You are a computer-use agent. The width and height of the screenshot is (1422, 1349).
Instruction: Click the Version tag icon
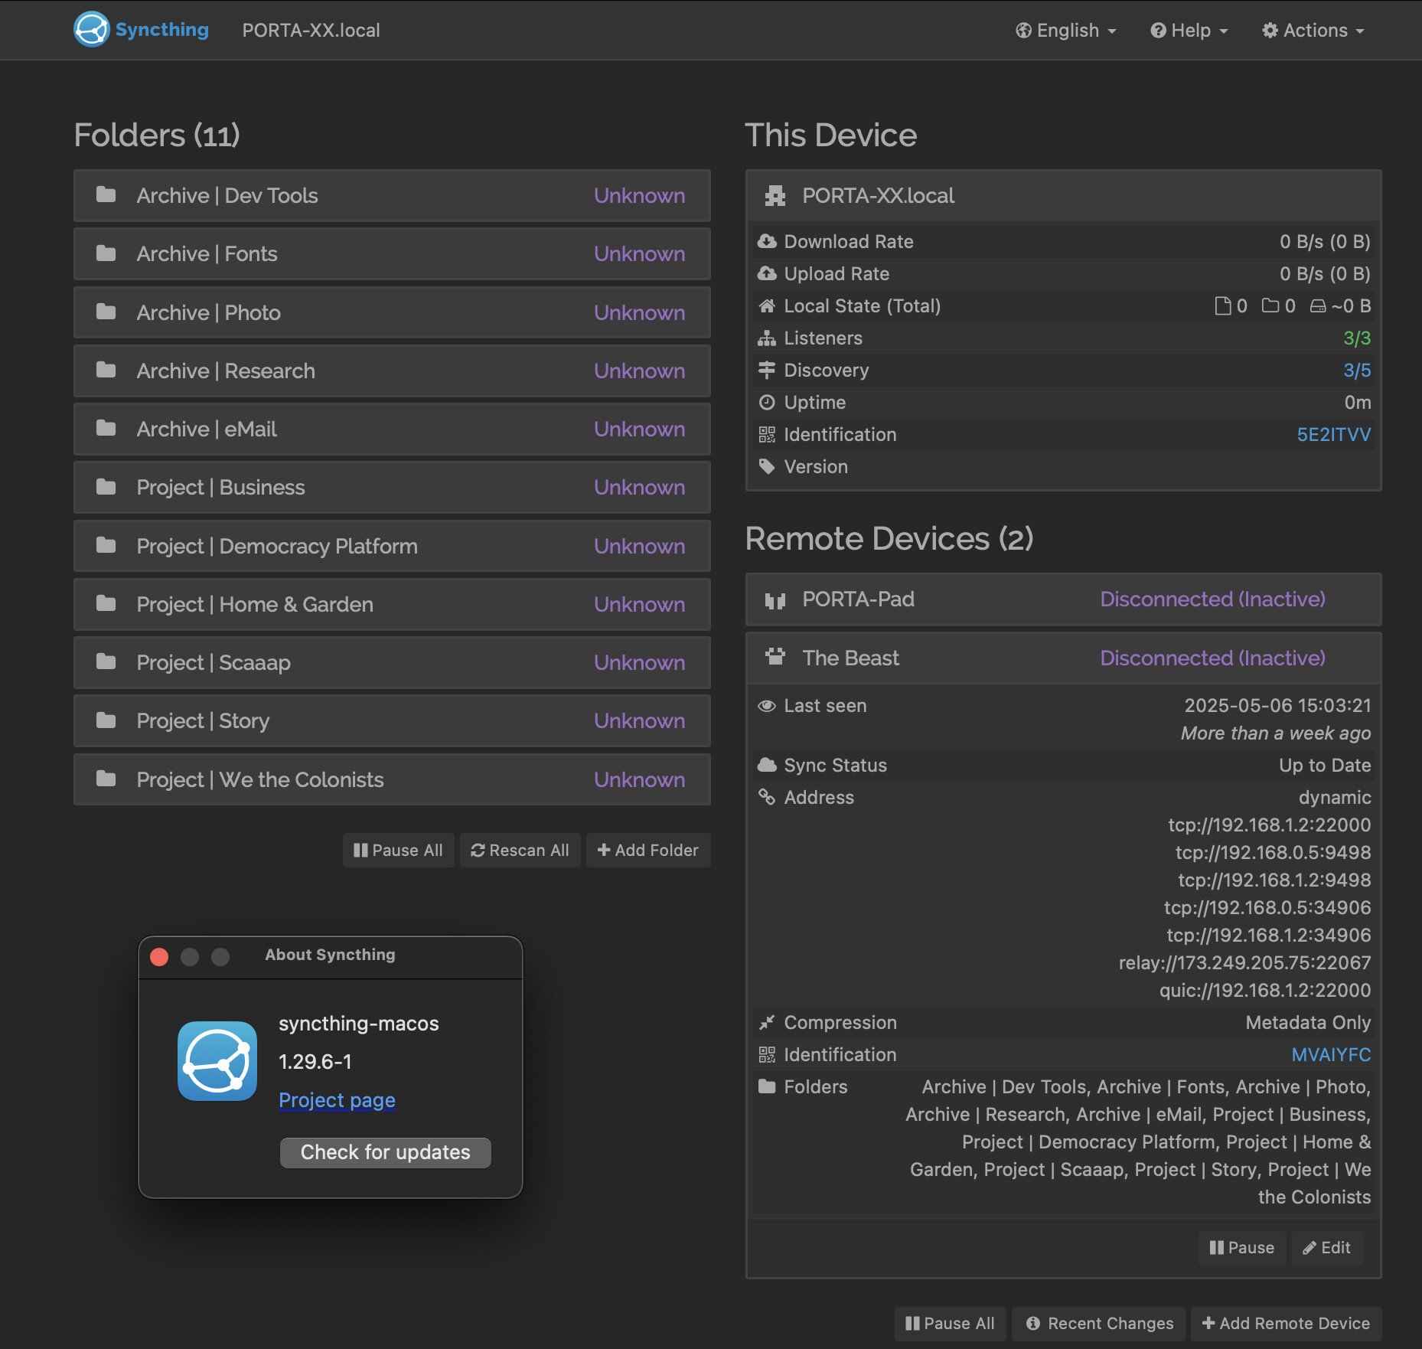pyautogui.click(x=767, y=467)
